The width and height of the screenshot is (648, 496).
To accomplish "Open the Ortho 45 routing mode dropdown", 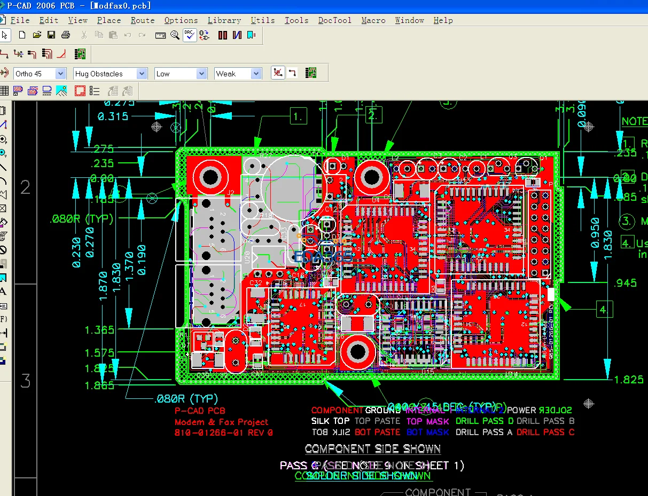I will tap(60, 73).
